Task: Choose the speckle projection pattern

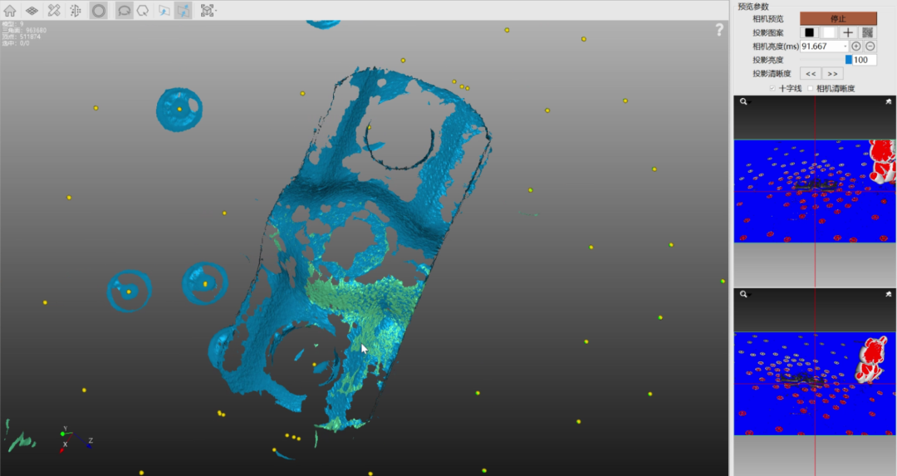Action: pyautogui.click(x=867, y=32)
